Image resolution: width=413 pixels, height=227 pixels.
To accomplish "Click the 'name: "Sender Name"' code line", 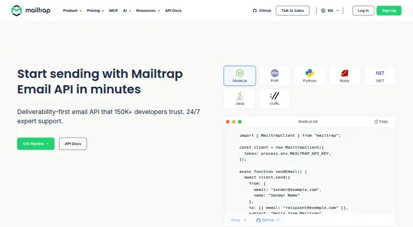I will 277,196.
